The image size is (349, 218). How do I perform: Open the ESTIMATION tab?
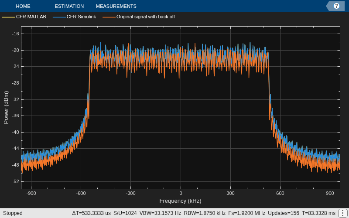tap(69, 6)
